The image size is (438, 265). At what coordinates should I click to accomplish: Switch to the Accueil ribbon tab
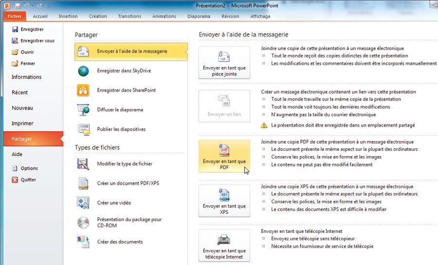40,16
